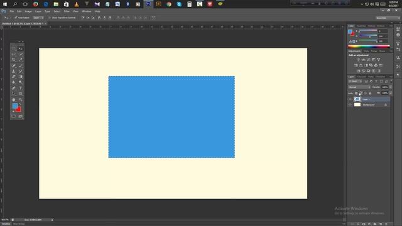
Task: Select the Hand tool
Action: point(14,100)
